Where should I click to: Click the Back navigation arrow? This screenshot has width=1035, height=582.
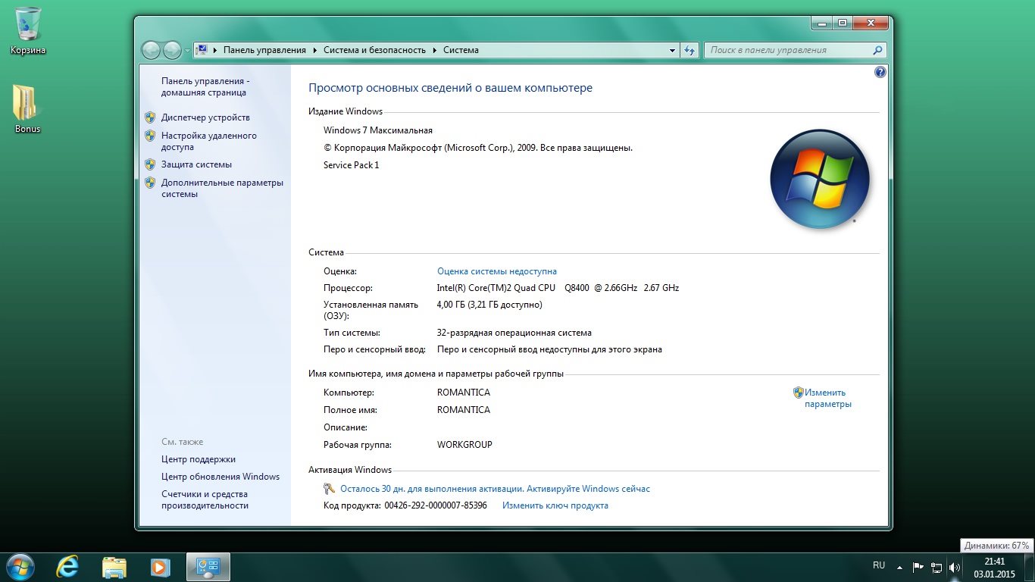(x=152, y=50)
